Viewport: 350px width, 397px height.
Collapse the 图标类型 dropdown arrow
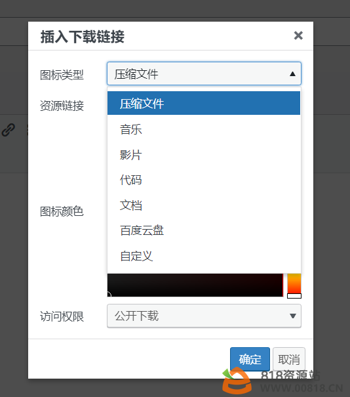[x=292, y=74]
